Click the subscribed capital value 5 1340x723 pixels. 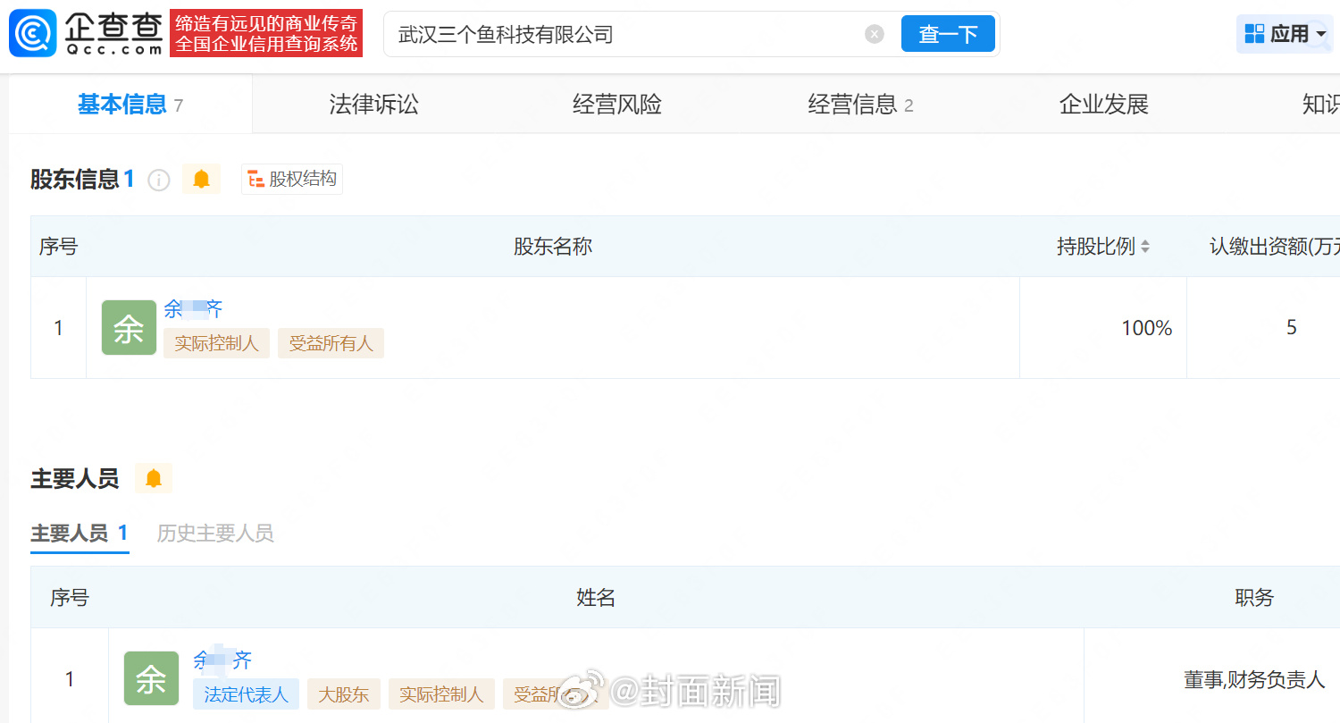pyautogui.click(x=1291, y=328)
